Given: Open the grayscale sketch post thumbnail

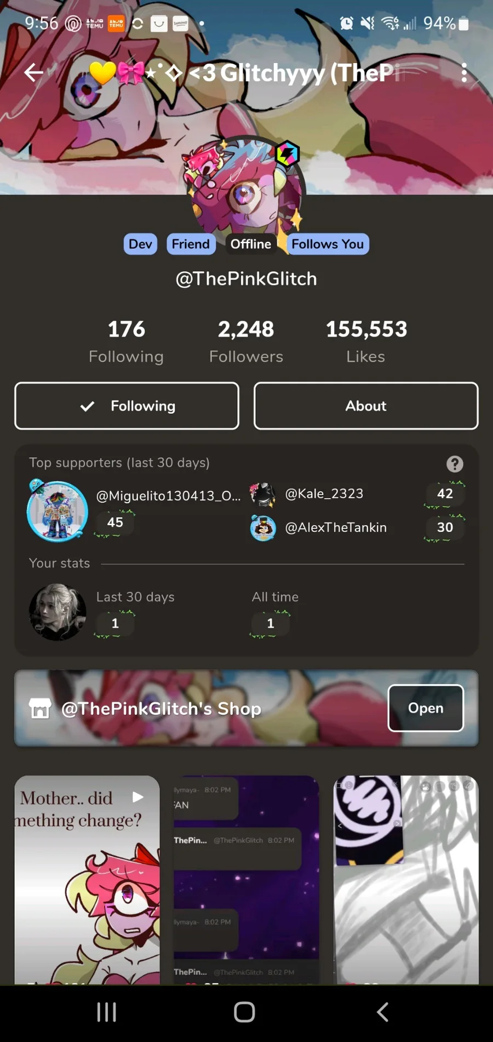Looking at the screenshot, I should pos(406,879).
